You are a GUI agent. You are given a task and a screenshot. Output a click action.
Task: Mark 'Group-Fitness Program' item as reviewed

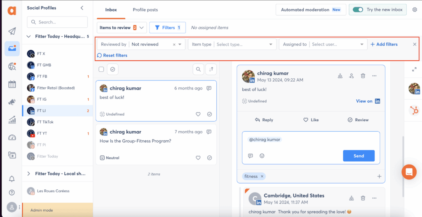pos(210,158)
